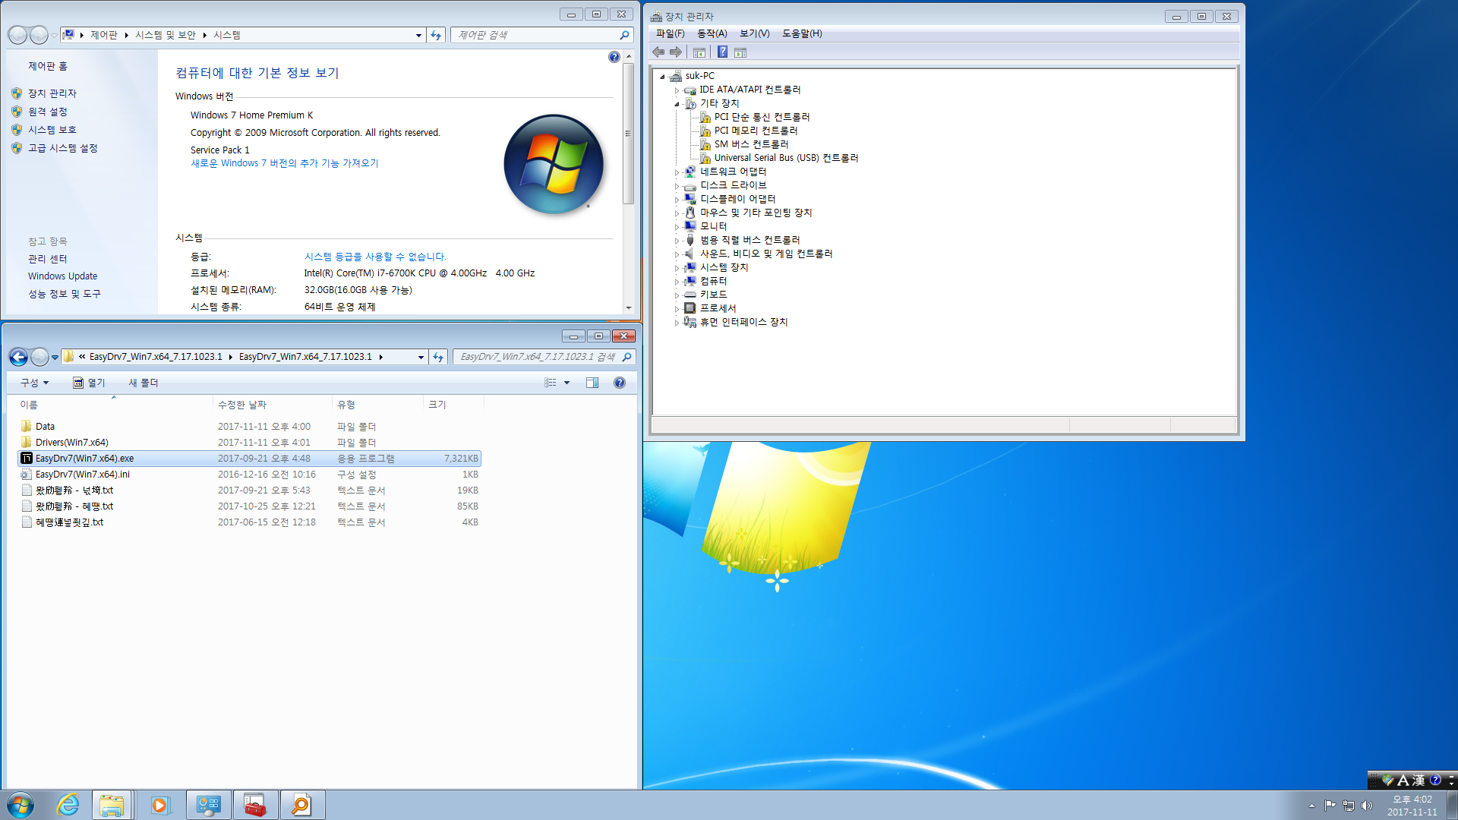
Task: Click the volume speaker tray icon
Action: click(1367, 806)
